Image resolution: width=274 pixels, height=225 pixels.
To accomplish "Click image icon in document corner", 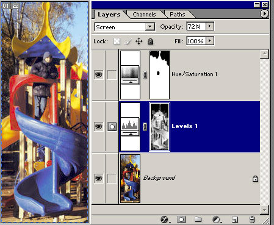I will pyautogui.click(x=15, y=6).
